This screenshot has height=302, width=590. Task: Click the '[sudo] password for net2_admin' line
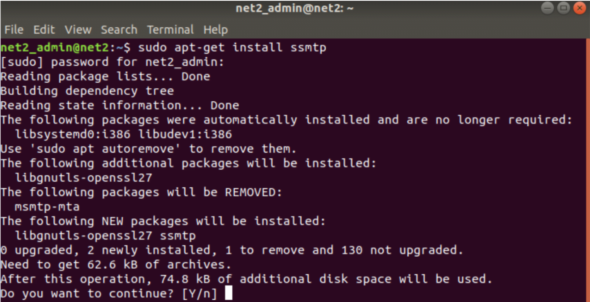(x=112, y=62)
